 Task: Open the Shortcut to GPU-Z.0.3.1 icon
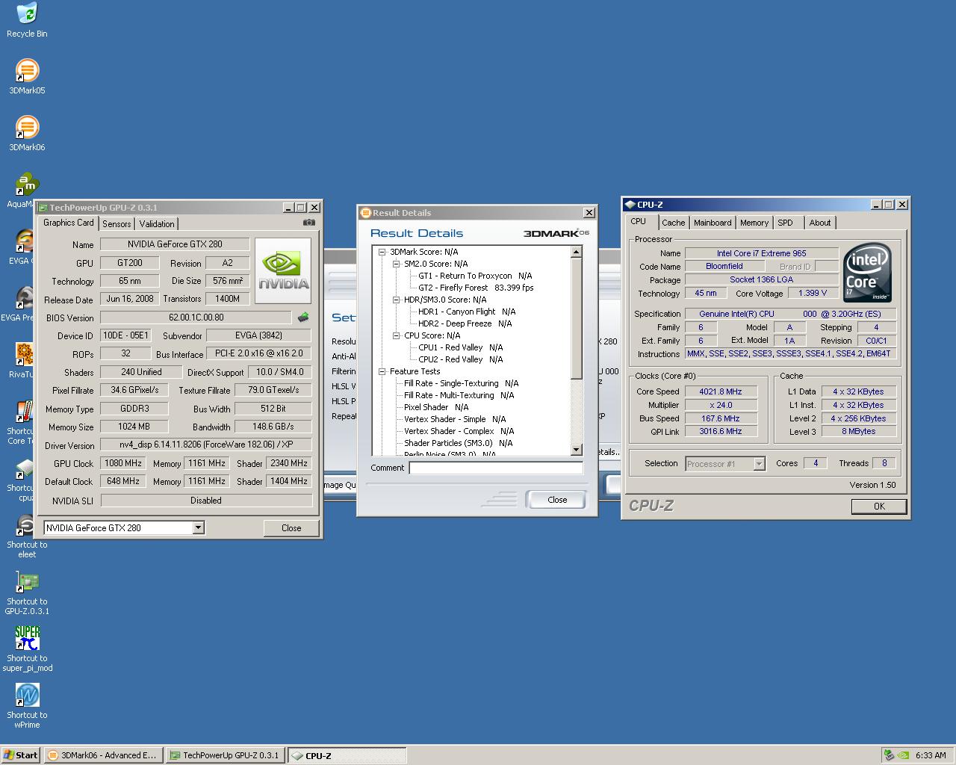27,592
